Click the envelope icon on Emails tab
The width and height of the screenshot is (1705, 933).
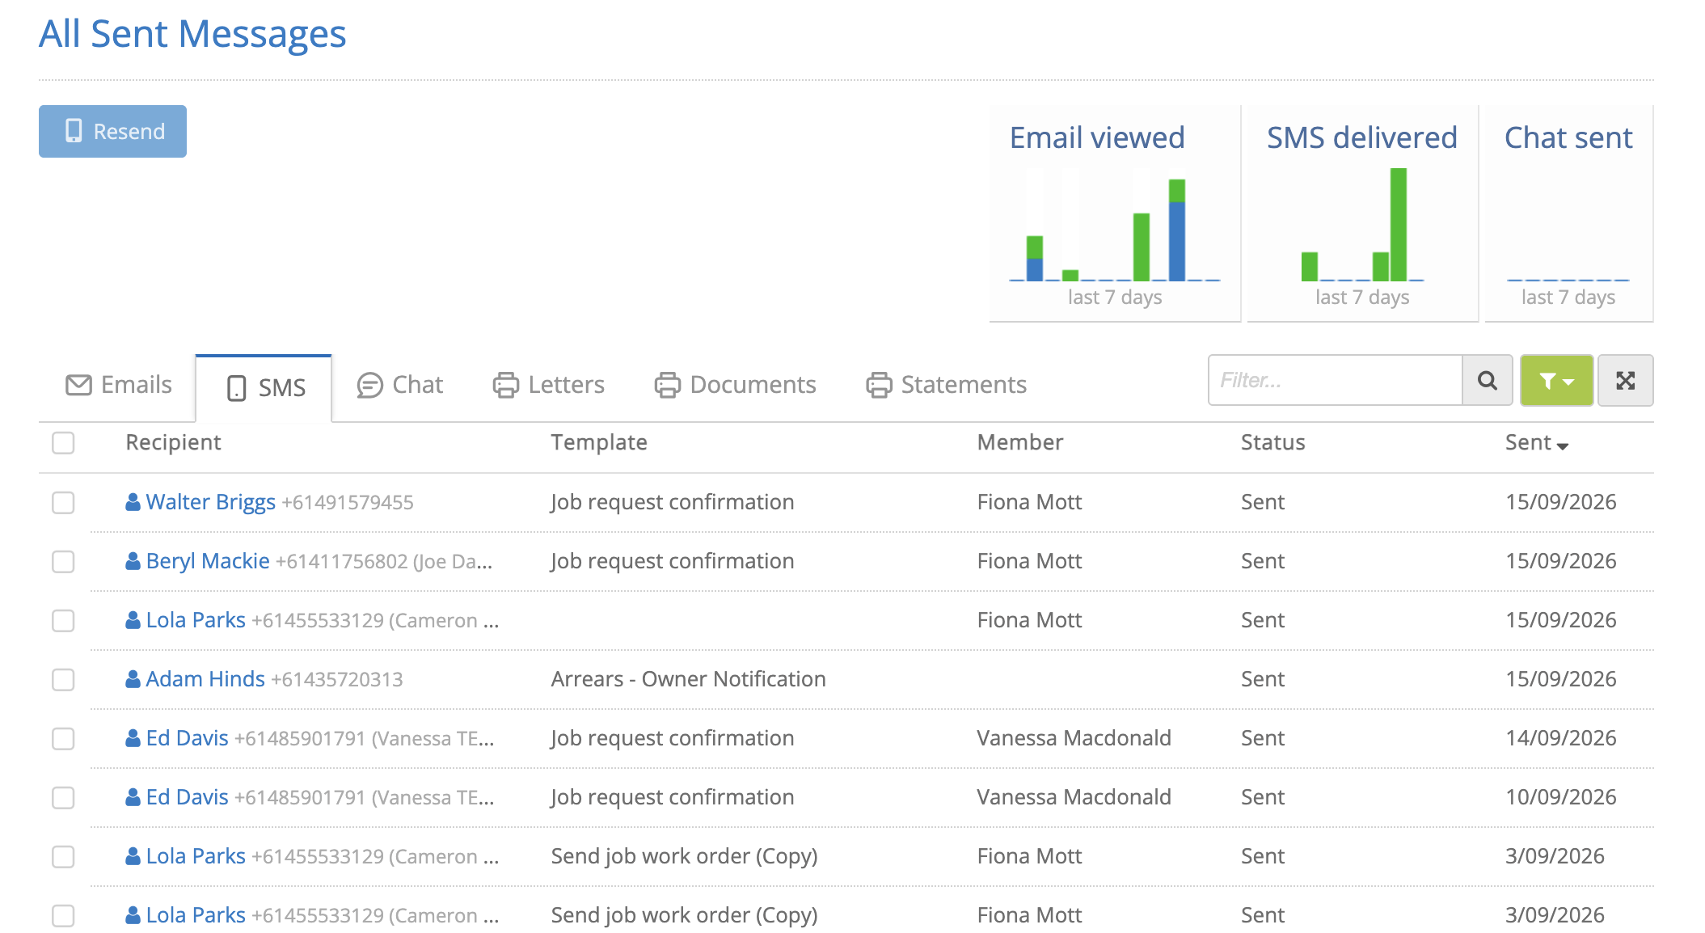tap(78, 385)
